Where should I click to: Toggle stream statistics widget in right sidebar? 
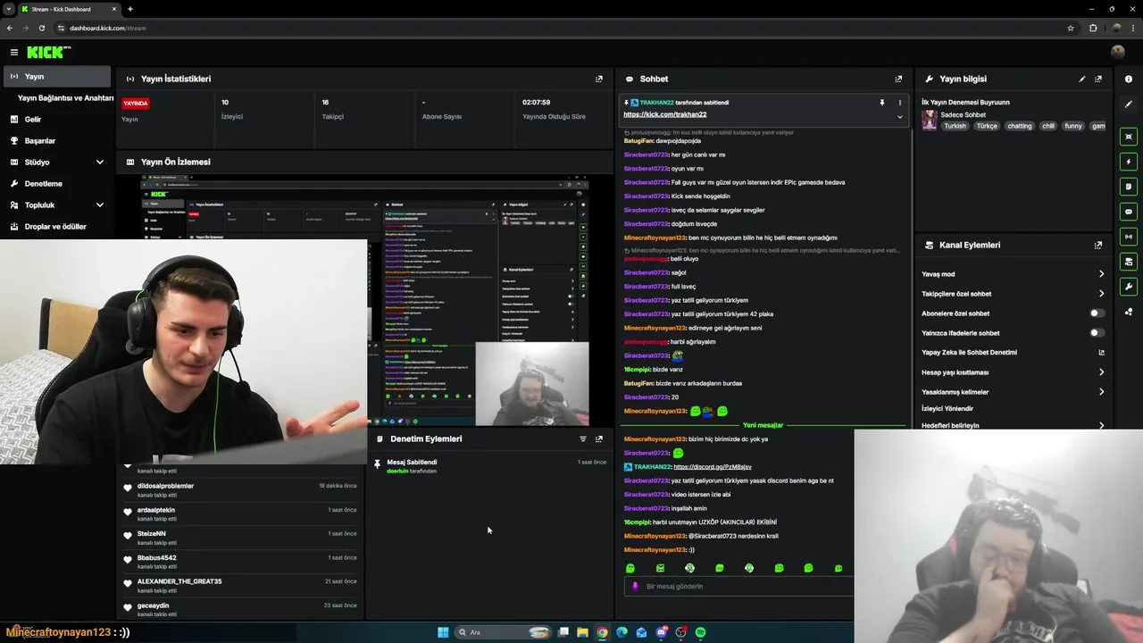[1129, 237]
